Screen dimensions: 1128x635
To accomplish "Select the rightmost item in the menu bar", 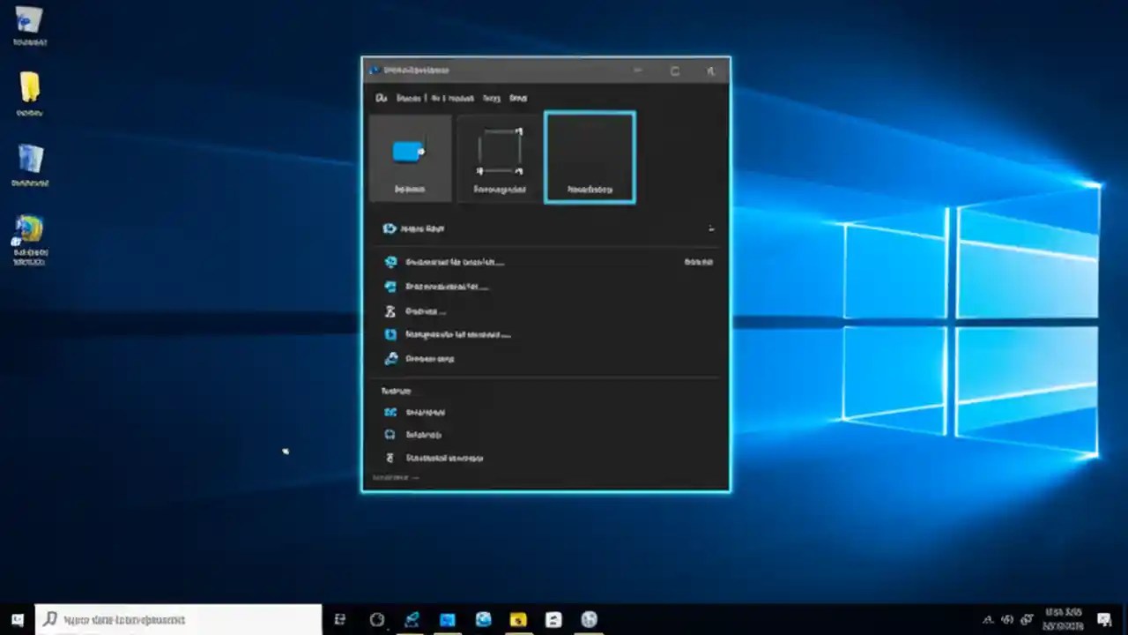I will tap(518, 98).
